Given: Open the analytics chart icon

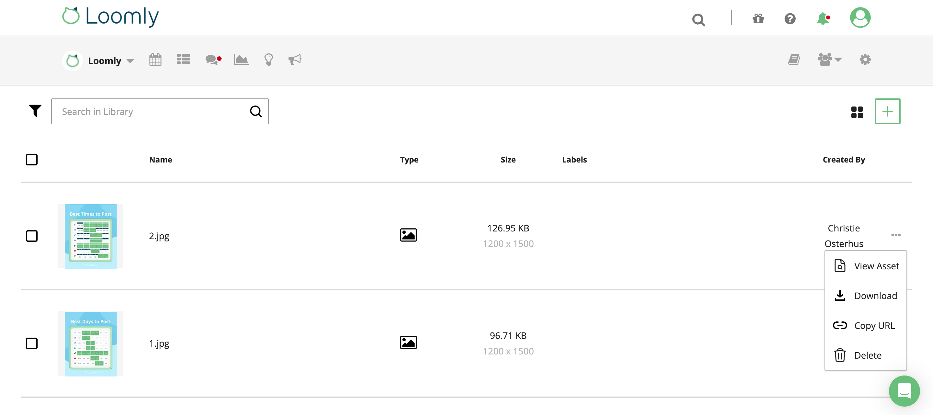Looking at the screenshot, I should (241, 60).
